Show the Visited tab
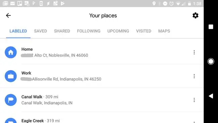 point(144,31)
